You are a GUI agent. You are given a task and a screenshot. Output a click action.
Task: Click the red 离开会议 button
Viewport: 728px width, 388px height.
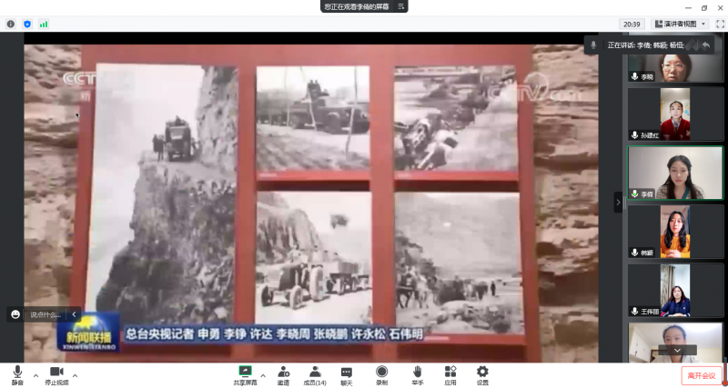(701, 375)
